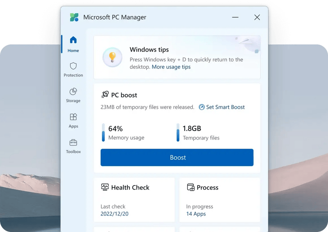The width and height of the screenshot is (328, 232).
Task: Switch to the Storage tab
Action: click(x=73, y=95)
